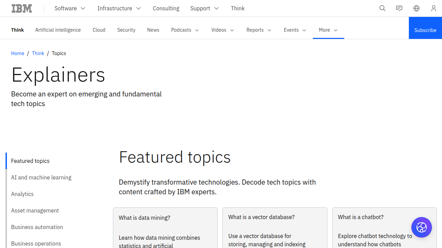Open the 'What is a vector database?' card

pyautogui.click(x=275, y=228)
